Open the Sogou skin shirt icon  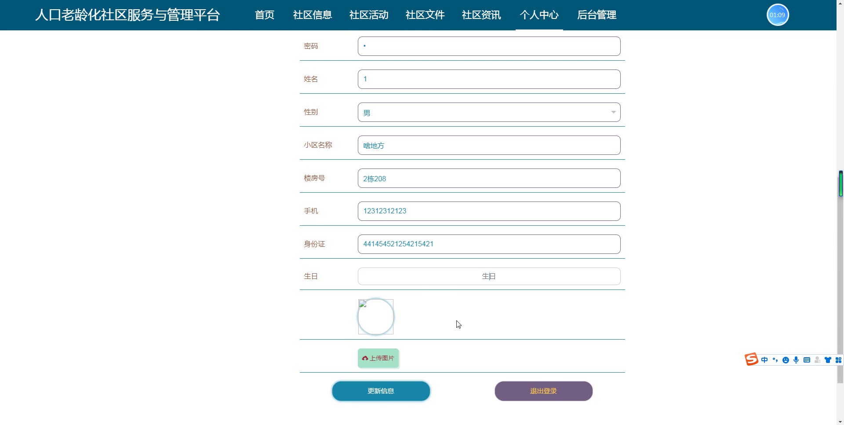828,359
